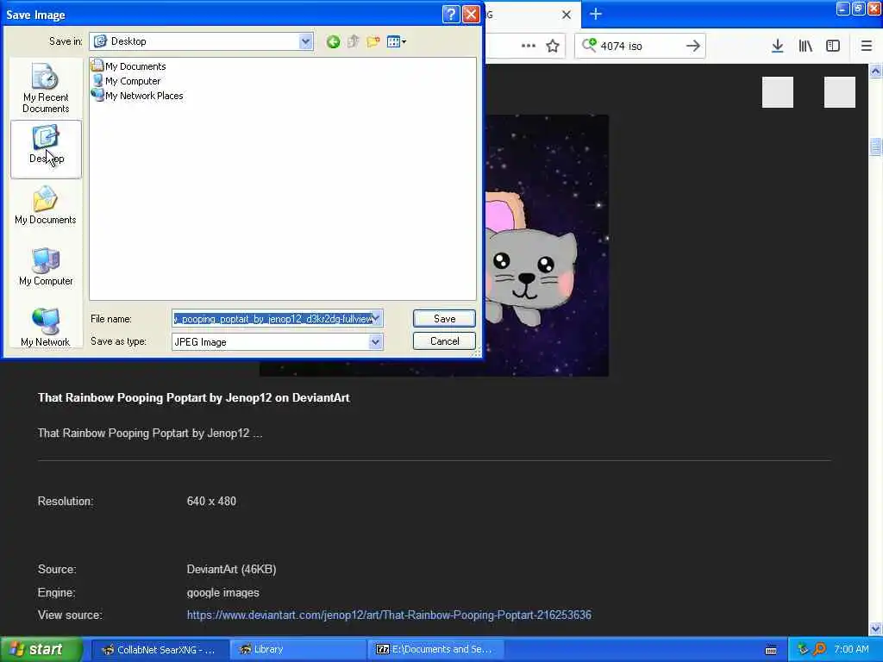Create New Folder icon in Save dialog
Image resolution: width=883 pixels, height=662 pixels.
373,41
